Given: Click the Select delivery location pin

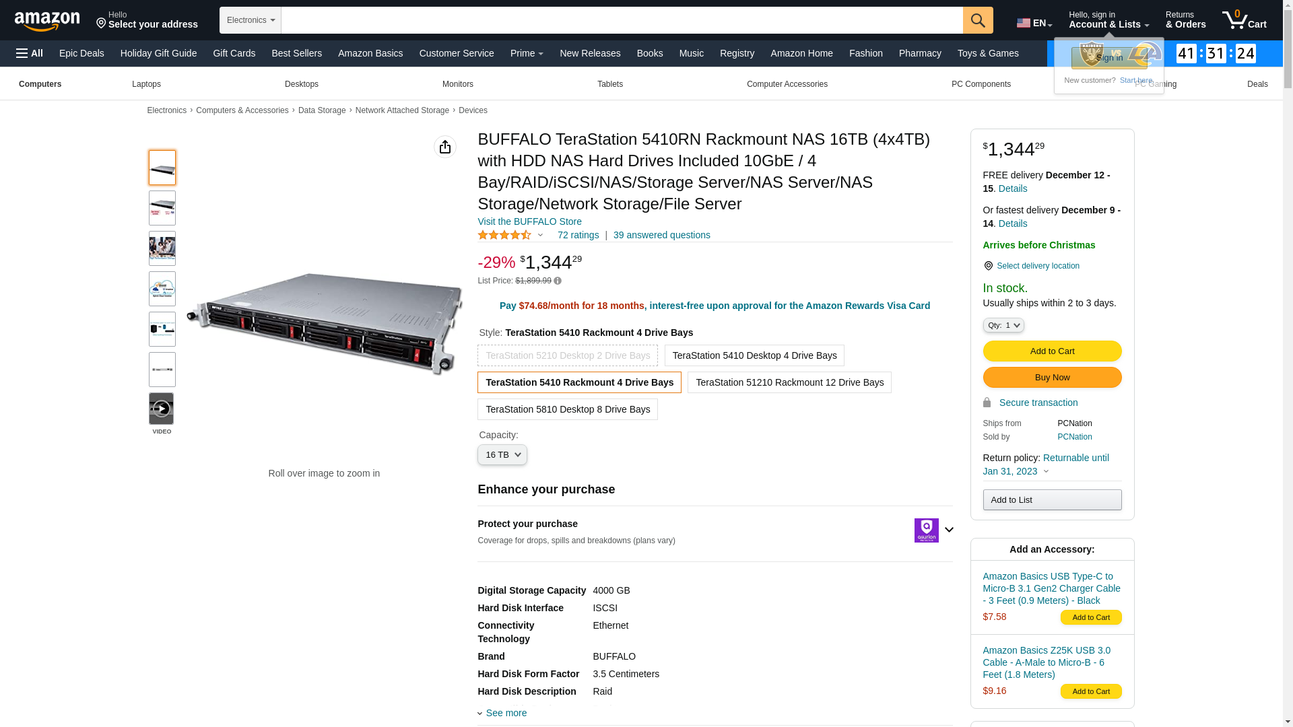Looking at the screenshot, I should pyautogui.click(x=988, y=266).
